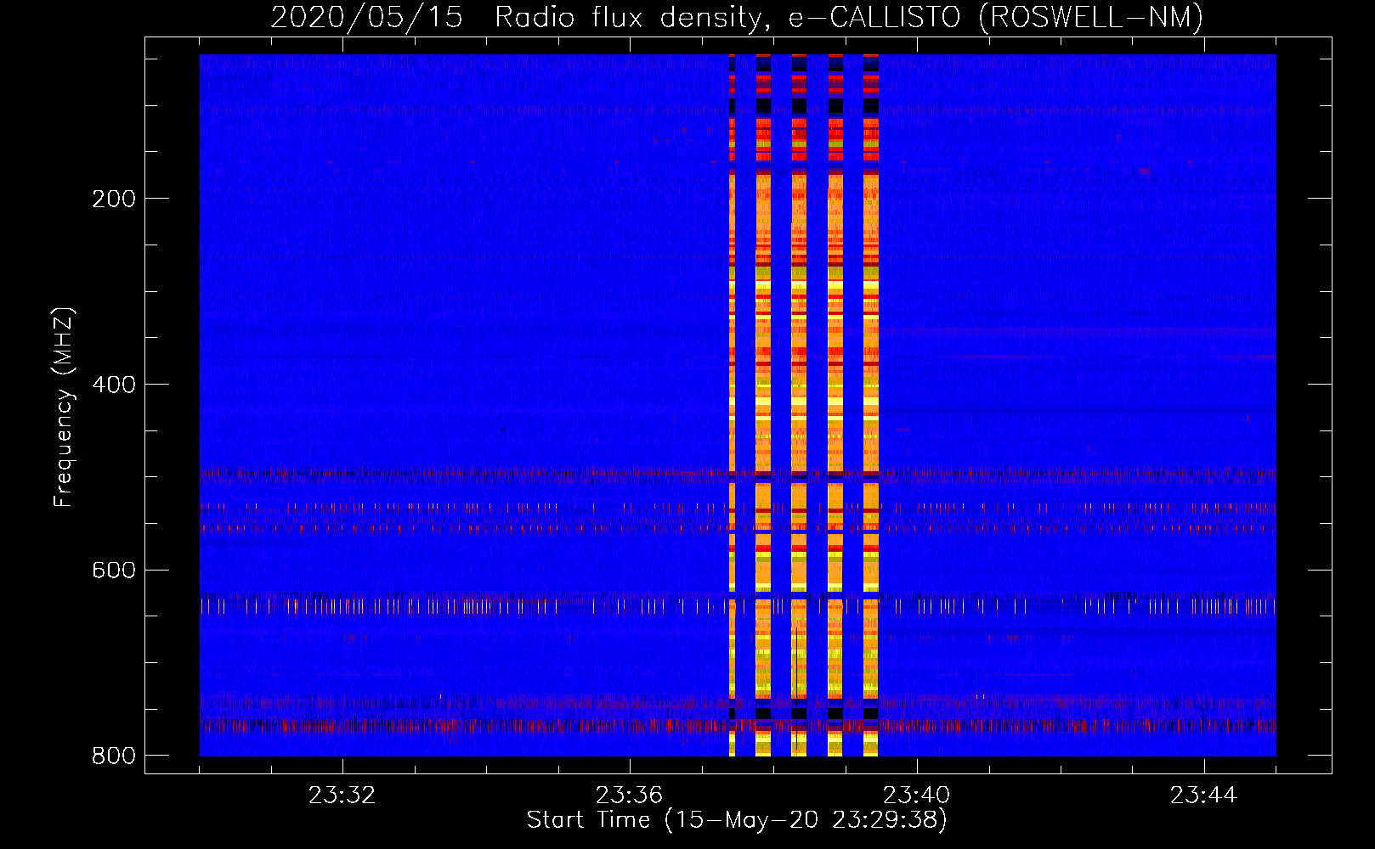Click the 600 frequency tick label
The image size is (1375, 849).
(x=114, y=570)
